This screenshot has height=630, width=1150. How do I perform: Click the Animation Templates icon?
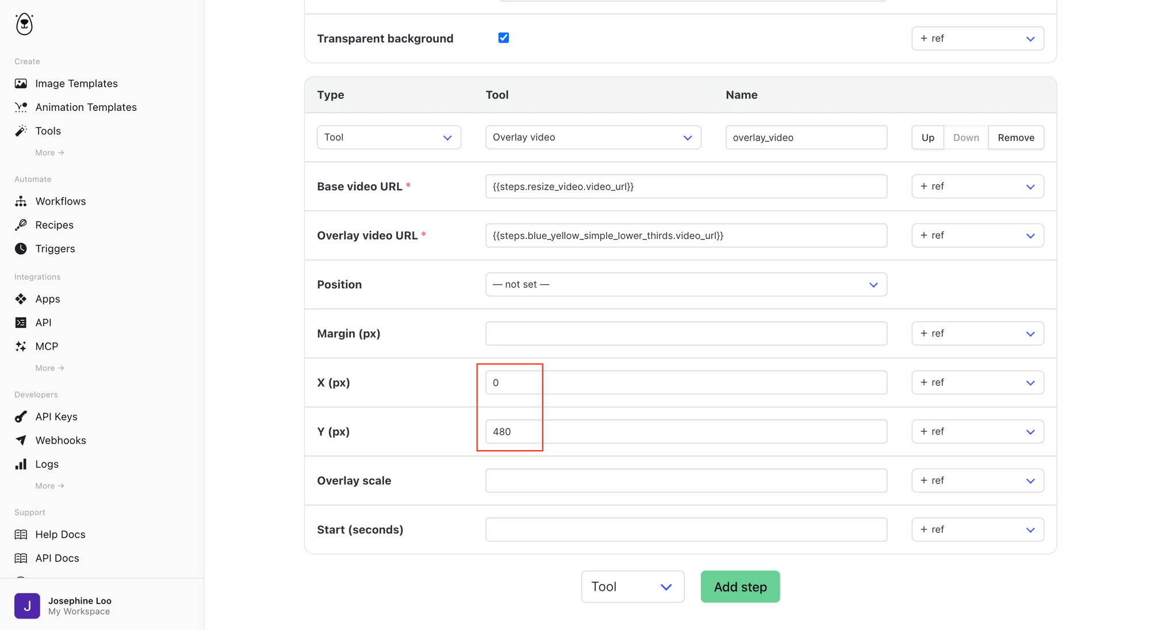21,107
